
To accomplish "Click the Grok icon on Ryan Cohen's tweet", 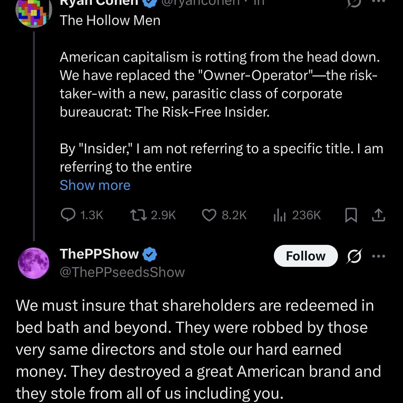I will point(354,3).
